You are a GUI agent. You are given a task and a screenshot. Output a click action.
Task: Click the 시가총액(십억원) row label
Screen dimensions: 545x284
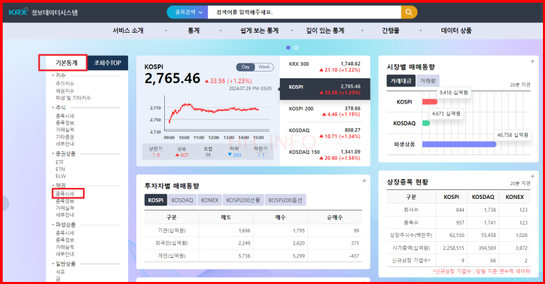[411, 248]
